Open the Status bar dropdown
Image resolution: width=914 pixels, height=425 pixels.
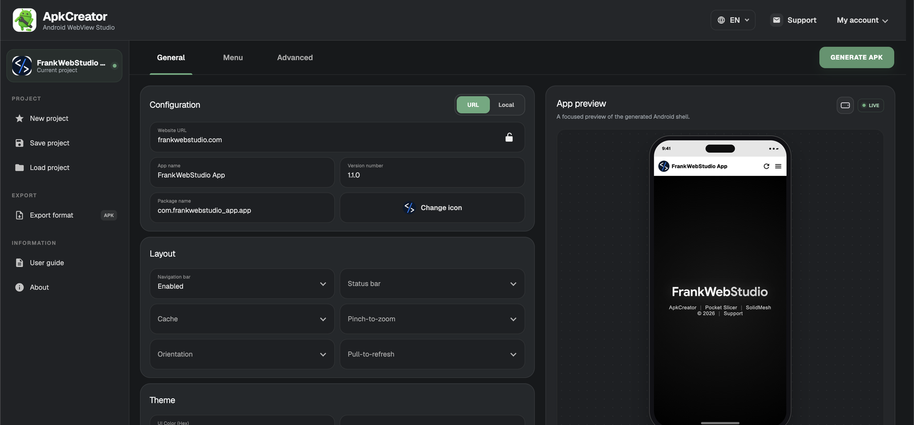(x=432, y=283)
